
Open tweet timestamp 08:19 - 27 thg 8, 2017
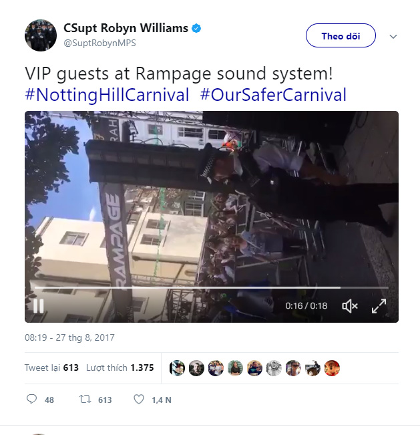[x=69, y=338]
